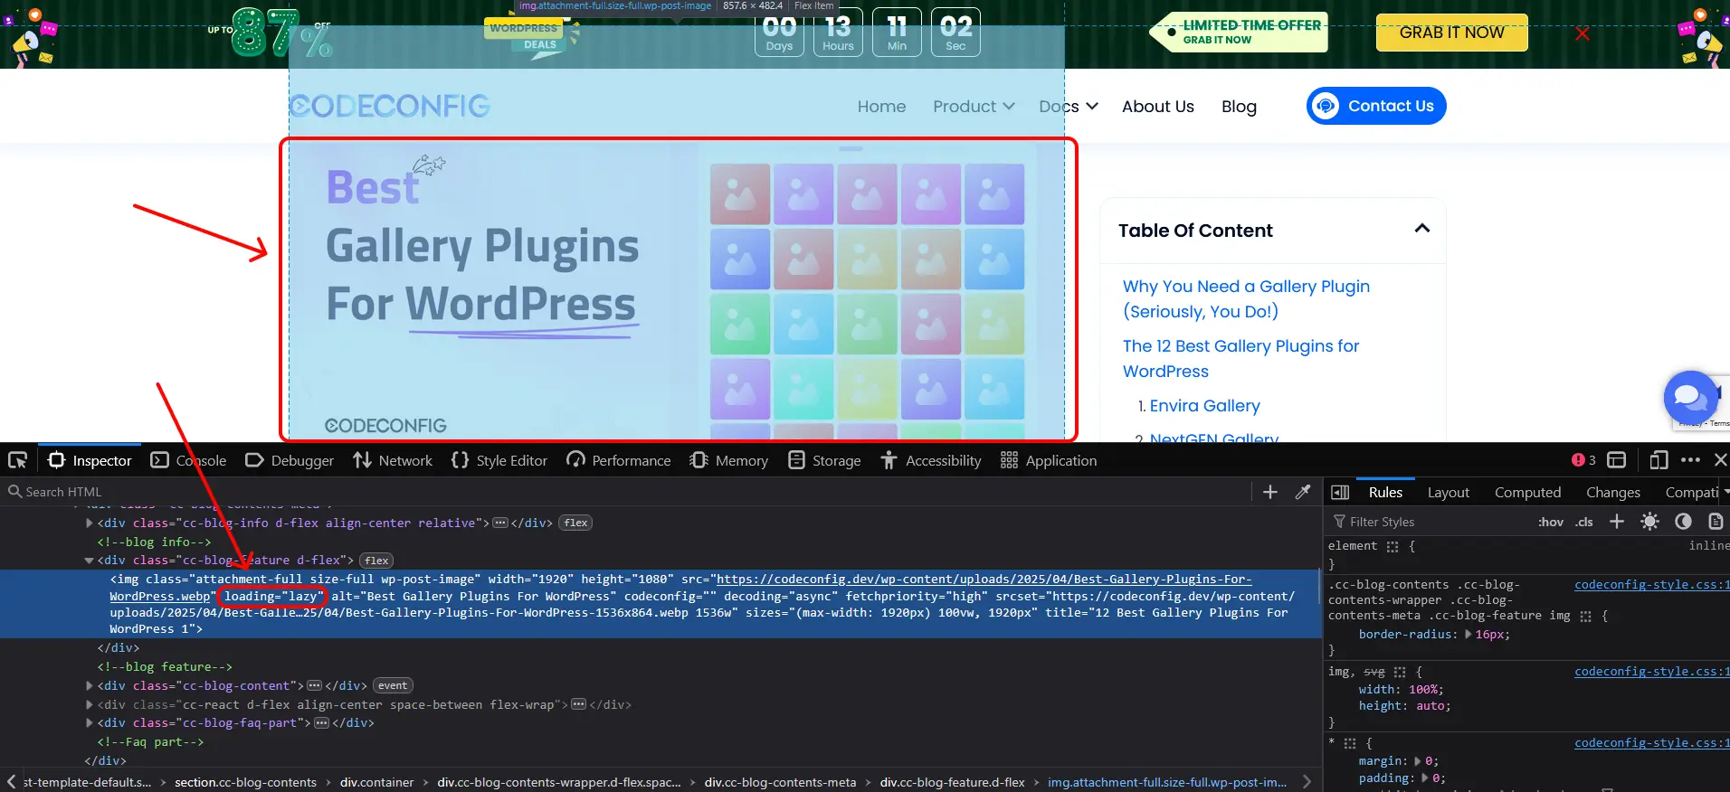
Task: Dismiss the promo banner with red X
Action: tap(1582, 33)
